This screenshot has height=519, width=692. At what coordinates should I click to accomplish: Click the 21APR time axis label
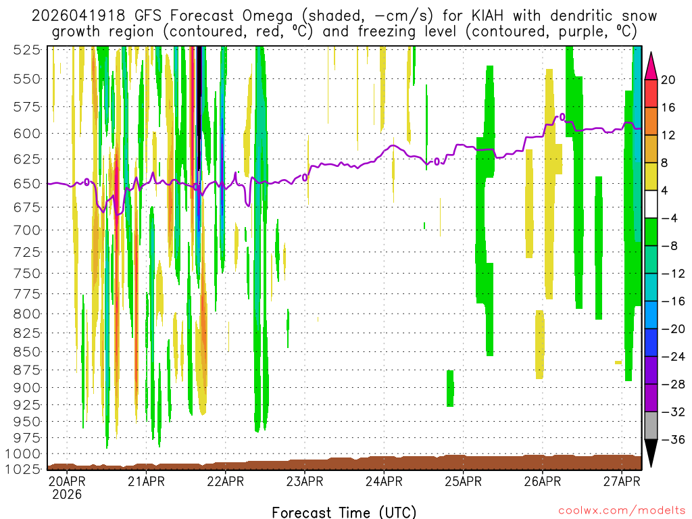[x=146, y=481]
